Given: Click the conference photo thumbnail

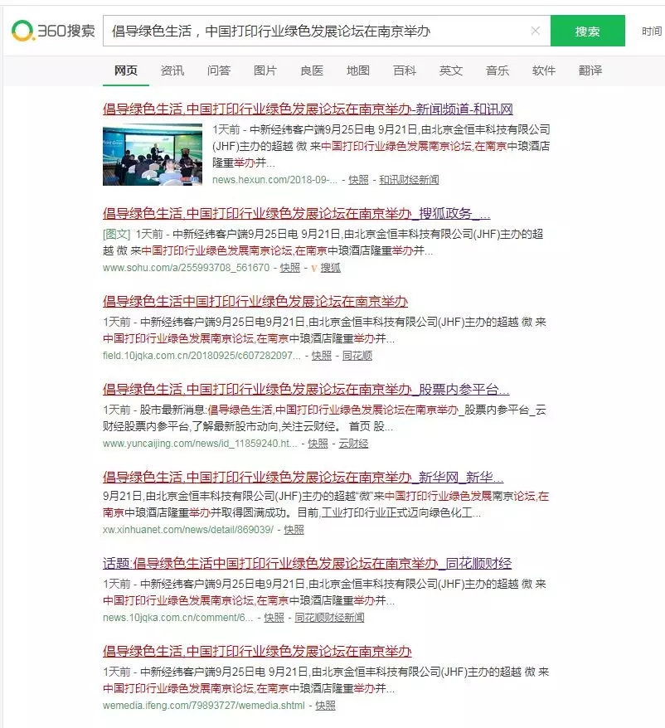Looking at the screenshot, I should (x=153, y=154).
